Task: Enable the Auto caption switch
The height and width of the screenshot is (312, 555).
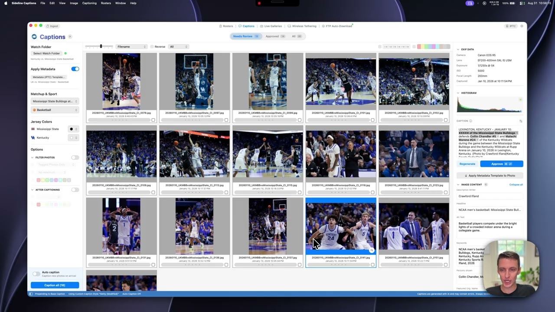Action: 36,274
